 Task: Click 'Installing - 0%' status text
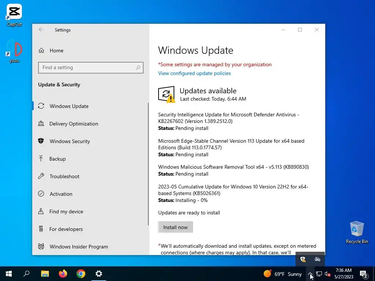[x=191, y=200]
